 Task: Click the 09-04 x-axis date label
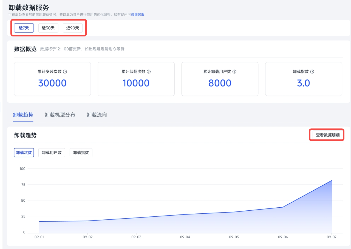pyautogui.click(x=185, y=237)
